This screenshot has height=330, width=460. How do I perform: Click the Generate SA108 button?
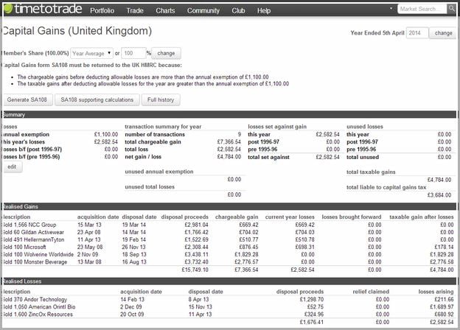point(27,99)
